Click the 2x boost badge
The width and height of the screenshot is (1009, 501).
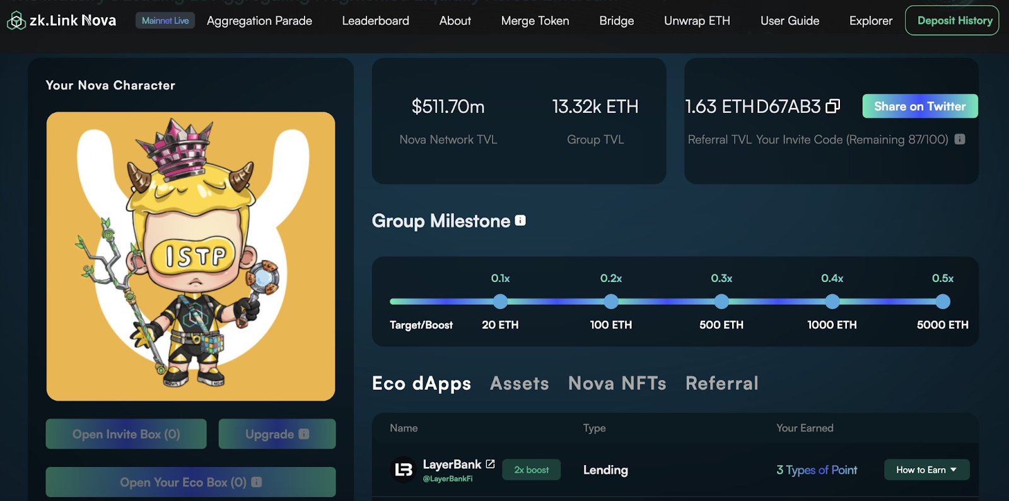click(x=531, y=470)
